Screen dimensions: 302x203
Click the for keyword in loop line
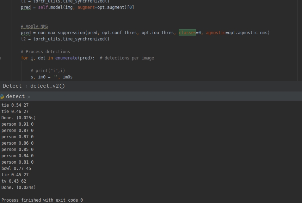(x=24, y=58)
